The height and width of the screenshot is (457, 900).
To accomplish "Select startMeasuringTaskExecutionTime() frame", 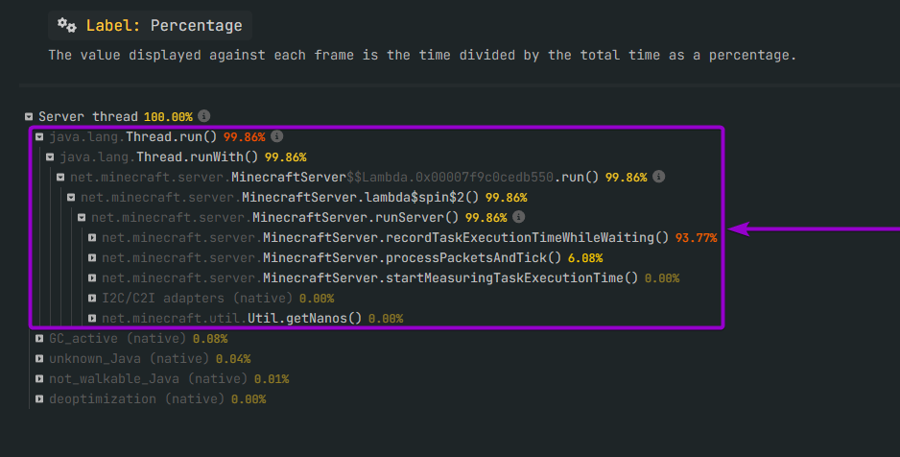I will 369,277.
